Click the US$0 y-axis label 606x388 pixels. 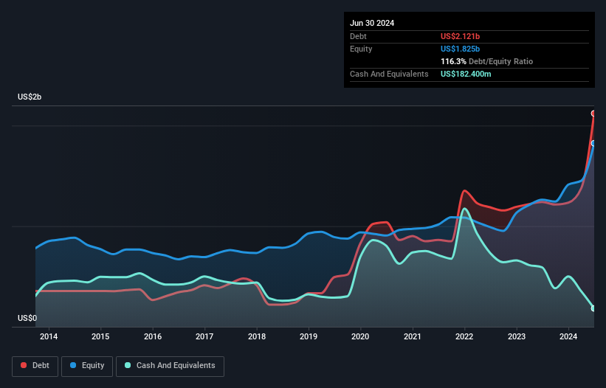click(27, 318)
